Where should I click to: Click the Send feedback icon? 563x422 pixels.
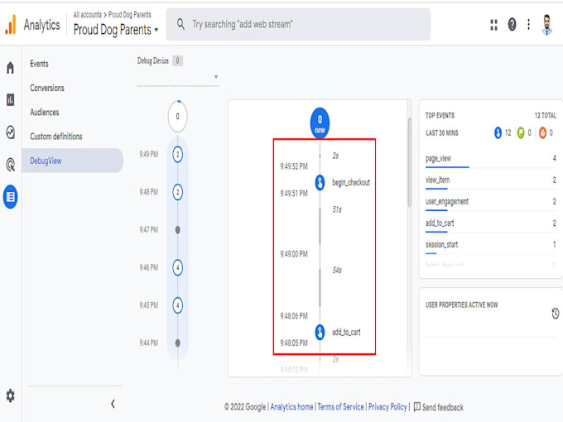pyautogui.click(x=416, y=406)
